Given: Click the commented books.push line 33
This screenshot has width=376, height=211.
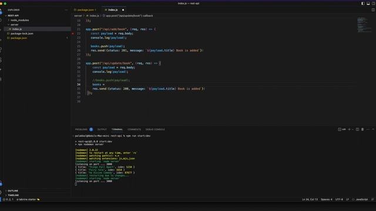Looking at the screenshot, I should click(111, 80).
